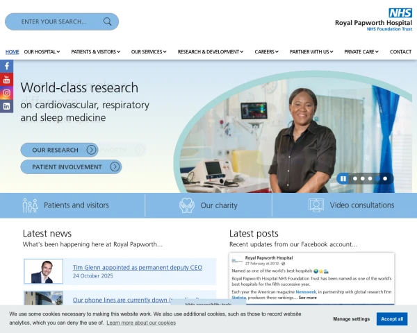Screen dimensions: 417x333
Task: Click the Video consultations screen icon
Action: pos(316,205)
